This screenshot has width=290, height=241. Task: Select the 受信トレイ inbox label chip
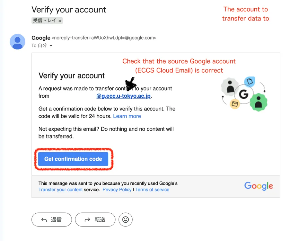pos(45,21)
